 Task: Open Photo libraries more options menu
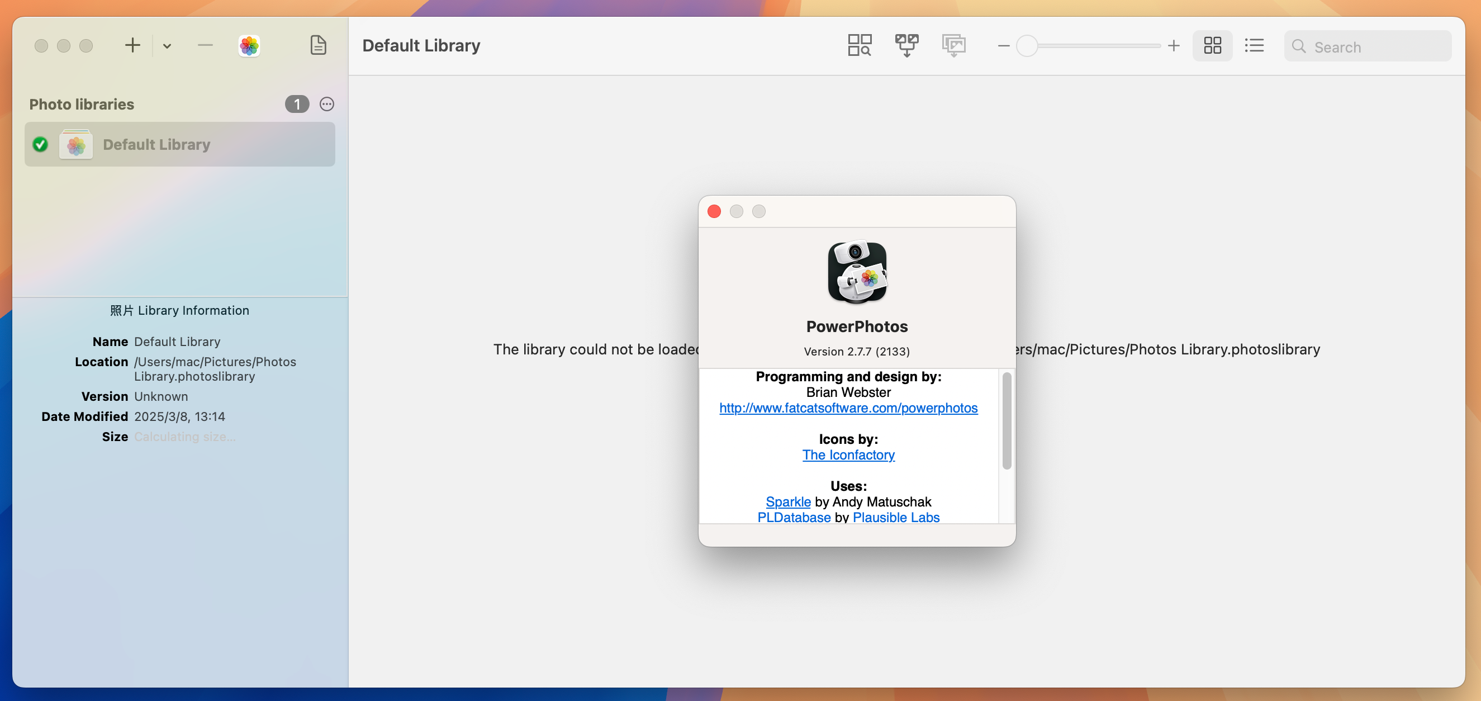click(x=326, y=104)
